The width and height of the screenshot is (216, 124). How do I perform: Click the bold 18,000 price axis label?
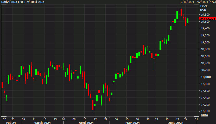pyautogui.click(x=206, y=77)
